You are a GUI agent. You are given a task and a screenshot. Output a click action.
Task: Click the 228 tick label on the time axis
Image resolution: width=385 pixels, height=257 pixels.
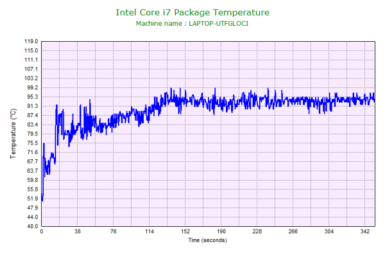(x=257, y=231)
